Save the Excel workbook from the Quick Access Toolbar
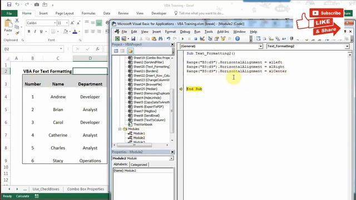 (x=9, y=4)
